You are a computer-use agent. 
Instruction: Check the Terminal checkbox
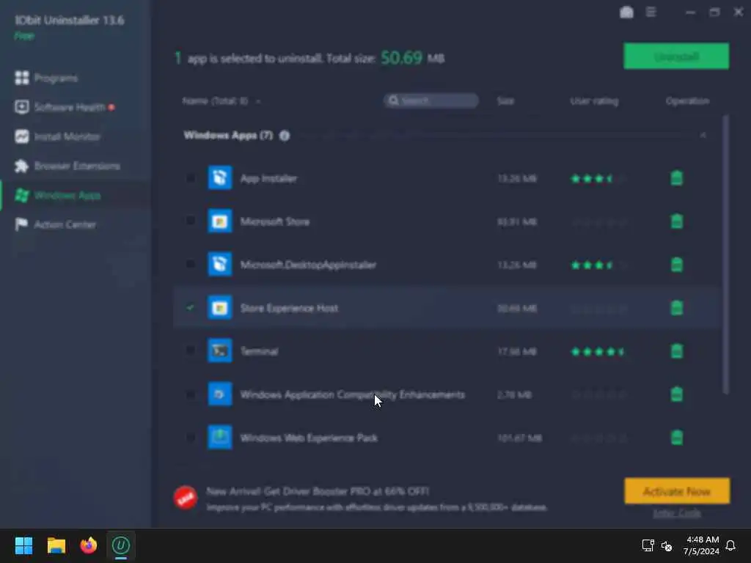(190, 350)
